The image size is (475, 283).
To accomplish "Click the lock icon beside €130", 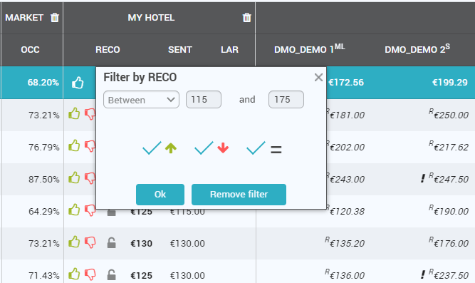I will (x=112, y=242).
